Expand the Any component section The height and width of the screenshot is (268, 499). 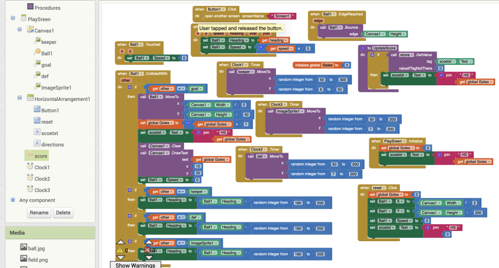13,200
